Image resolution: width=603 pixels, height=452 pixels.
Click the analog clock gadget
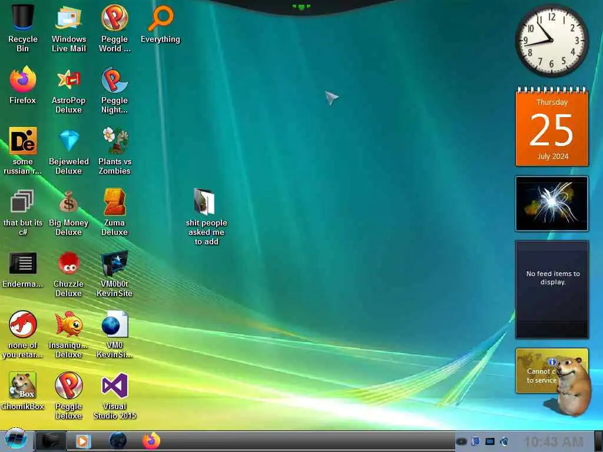coord(552,41)
